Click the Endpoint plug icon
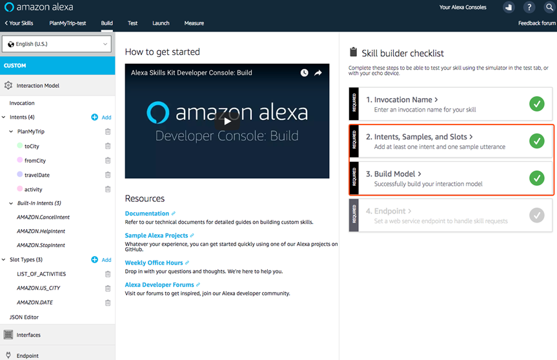Screen dimensions: 557x360 pos(8,355)
